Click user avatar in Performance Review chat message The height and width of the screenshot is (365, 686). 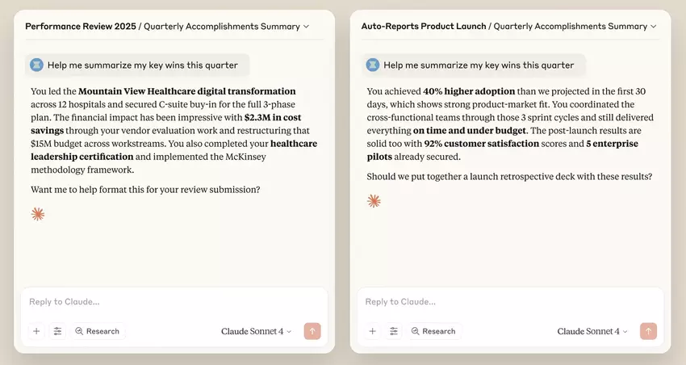click(36, 65)
